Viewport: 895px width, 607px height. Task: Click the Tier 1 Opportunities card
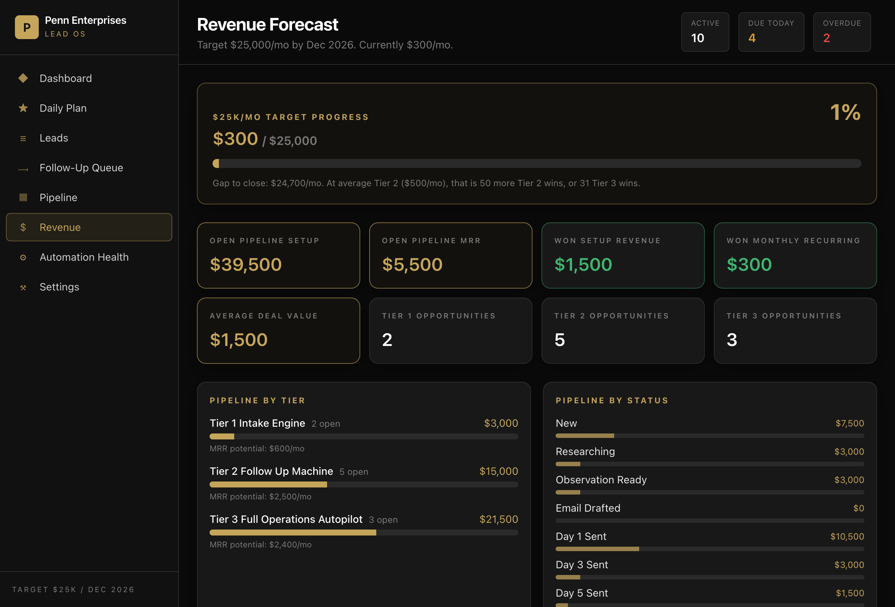click(450, 331)
